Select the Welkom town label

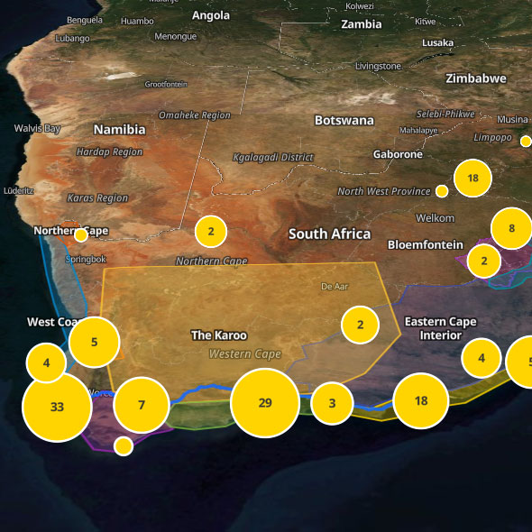(436, 218)
